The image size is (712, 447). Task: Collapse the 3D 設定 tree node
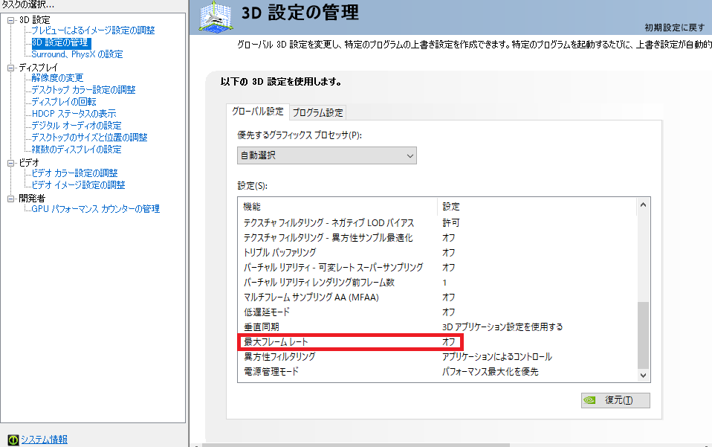[11, 20]
